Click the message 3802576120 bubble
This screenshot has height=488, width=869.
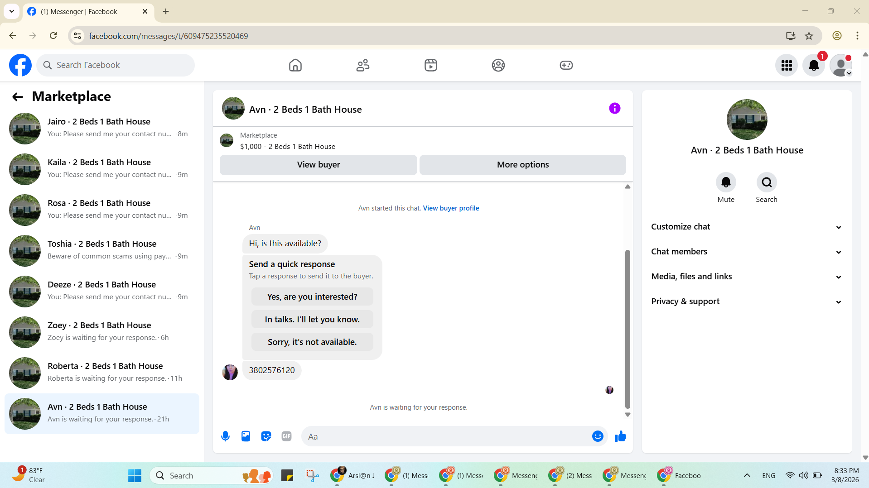click(x=272, y=370)
